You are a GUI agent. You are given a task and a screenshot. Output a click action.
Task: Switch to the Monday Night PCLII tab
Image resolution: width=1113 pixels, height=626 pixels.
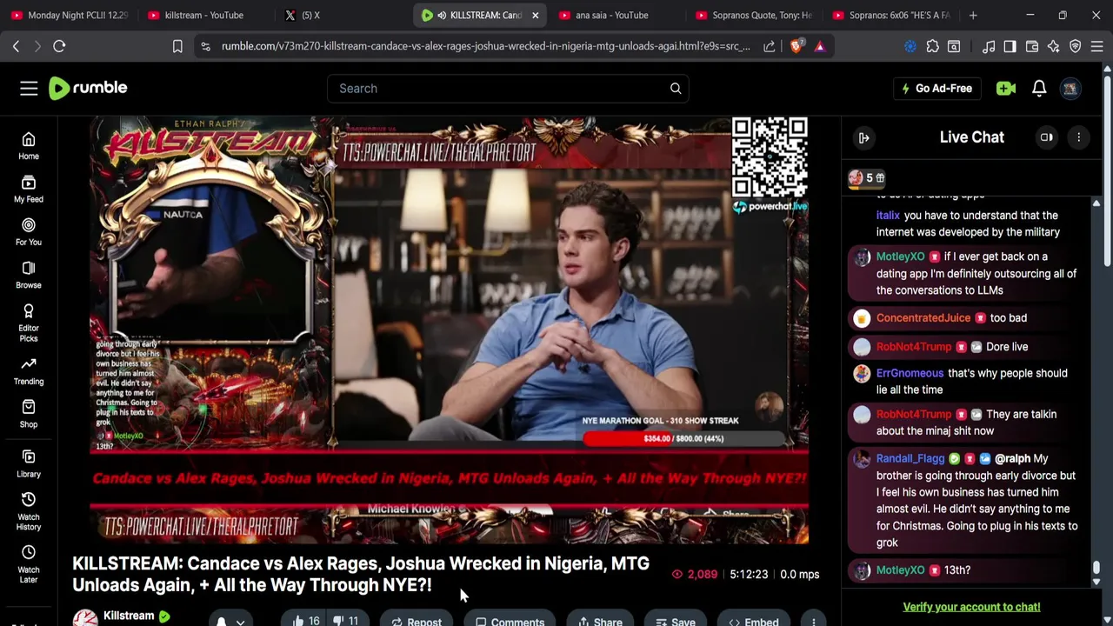[68, 15]
